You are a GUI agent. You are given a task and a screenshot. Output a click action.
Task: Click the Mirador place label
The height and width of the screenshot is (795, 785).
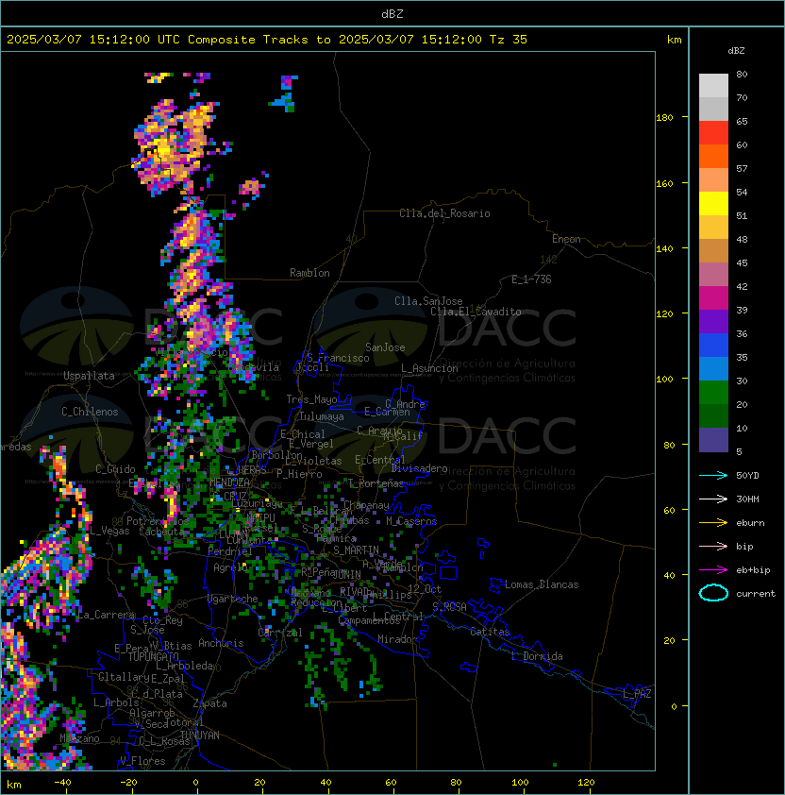[x=398, y=639]
